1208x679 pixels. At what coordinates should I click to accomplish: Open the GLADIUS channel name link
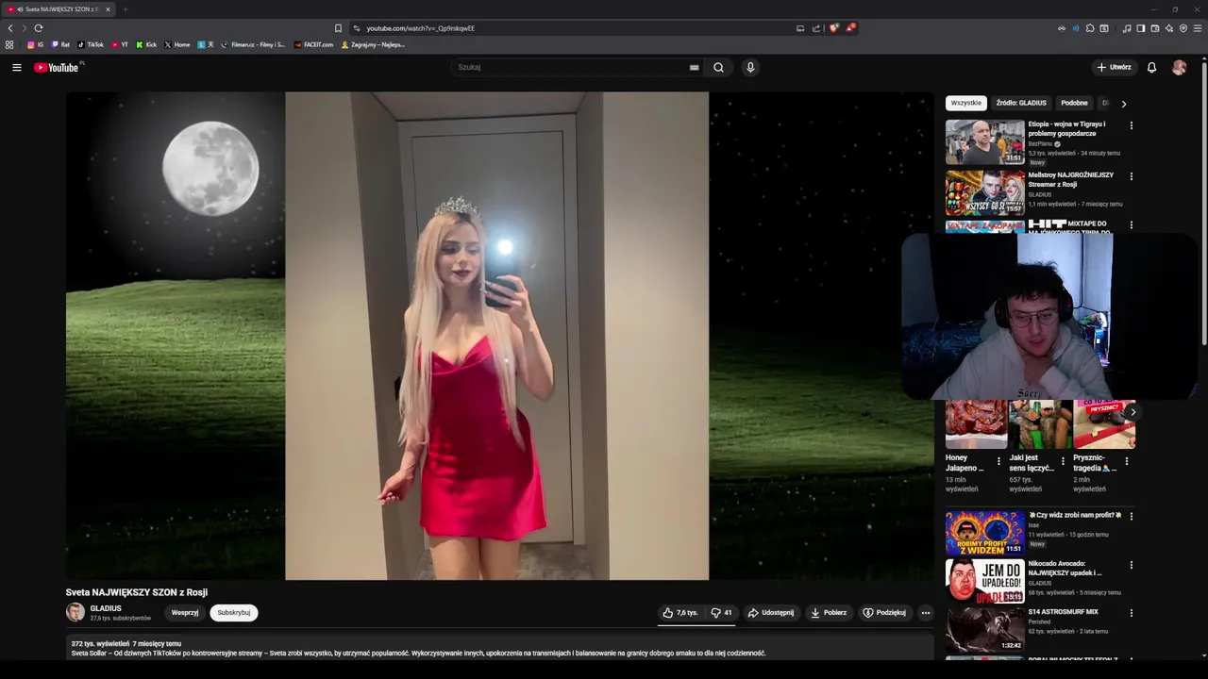point(106,608)
